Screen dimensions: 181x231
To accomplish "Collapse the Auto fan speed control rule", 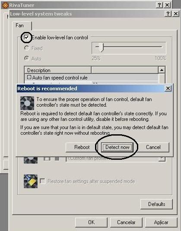I will 29,77.
